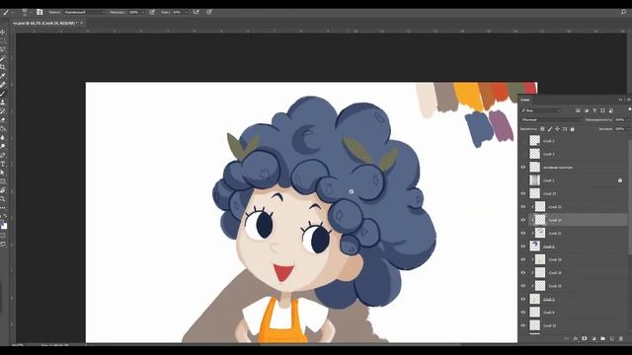Image resolution: width=632 pixels, height=355 pixels.
Task: Add layer style with fx icon
Action: 576,339
